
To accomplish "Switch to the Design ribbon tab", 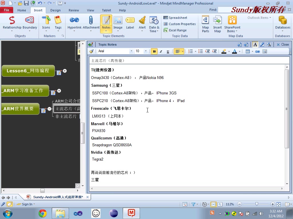I will pos(55,10).
